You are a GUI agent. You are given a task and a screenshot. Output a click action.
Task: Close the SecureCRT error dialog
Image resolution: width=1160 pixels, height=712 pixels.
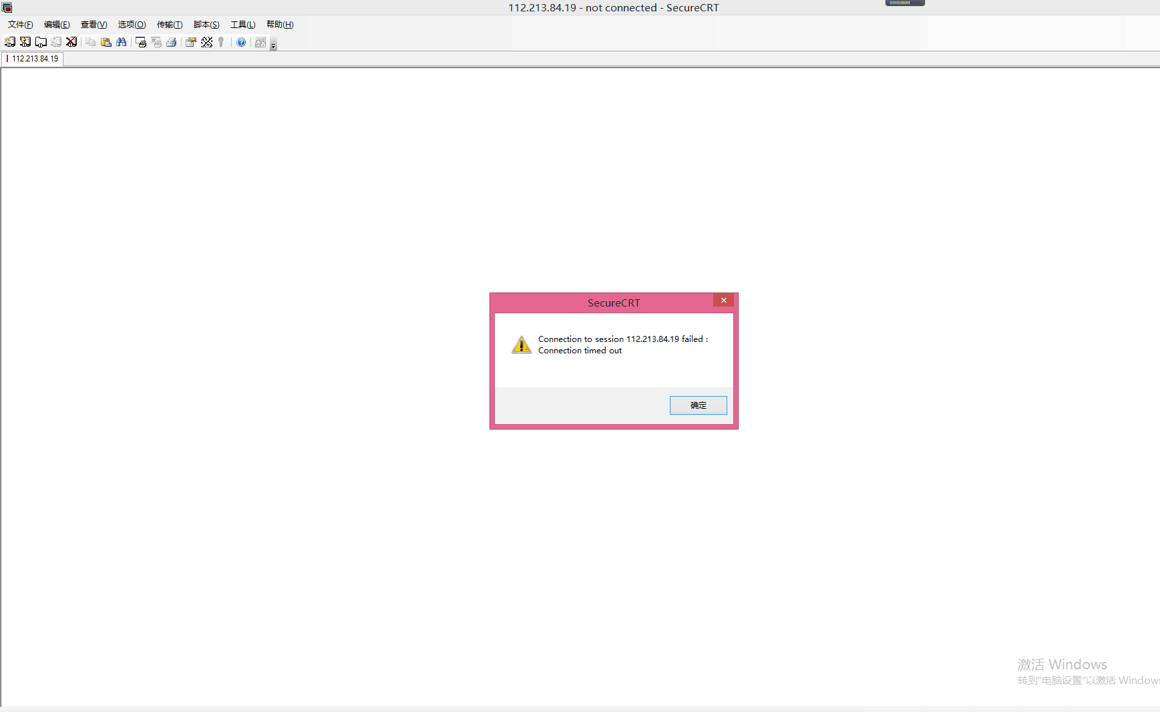point(723,301)
